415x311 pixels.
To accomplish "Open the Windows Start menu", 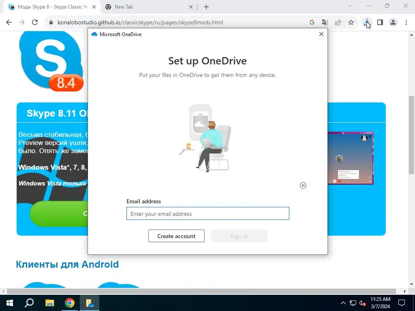I will (10, 303).
